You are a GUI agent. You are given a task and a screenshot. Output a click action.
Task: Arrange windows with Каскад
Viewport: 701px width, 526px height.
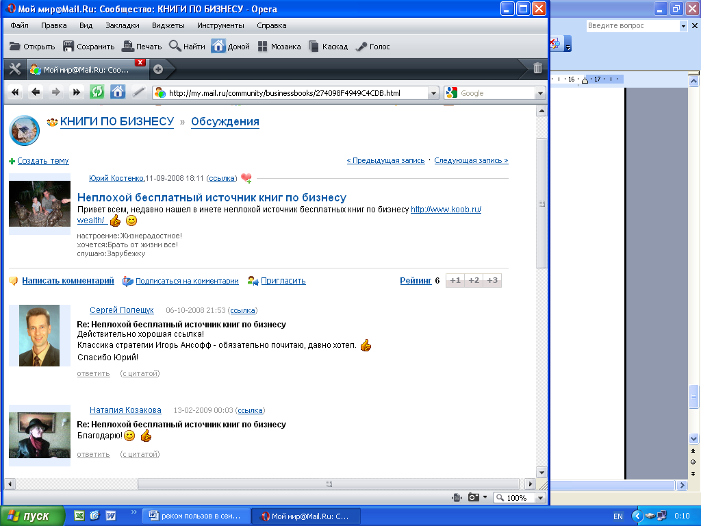click(x=329, y=47)
